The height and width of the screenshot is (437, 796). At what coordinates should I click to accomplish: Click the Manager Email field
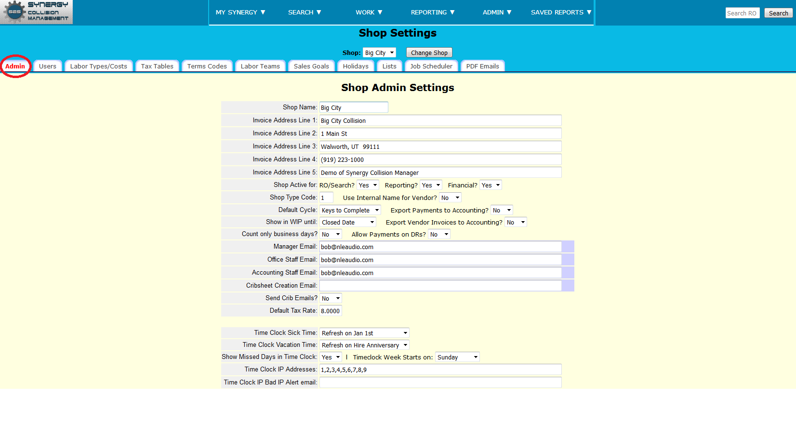pos(440,247)
